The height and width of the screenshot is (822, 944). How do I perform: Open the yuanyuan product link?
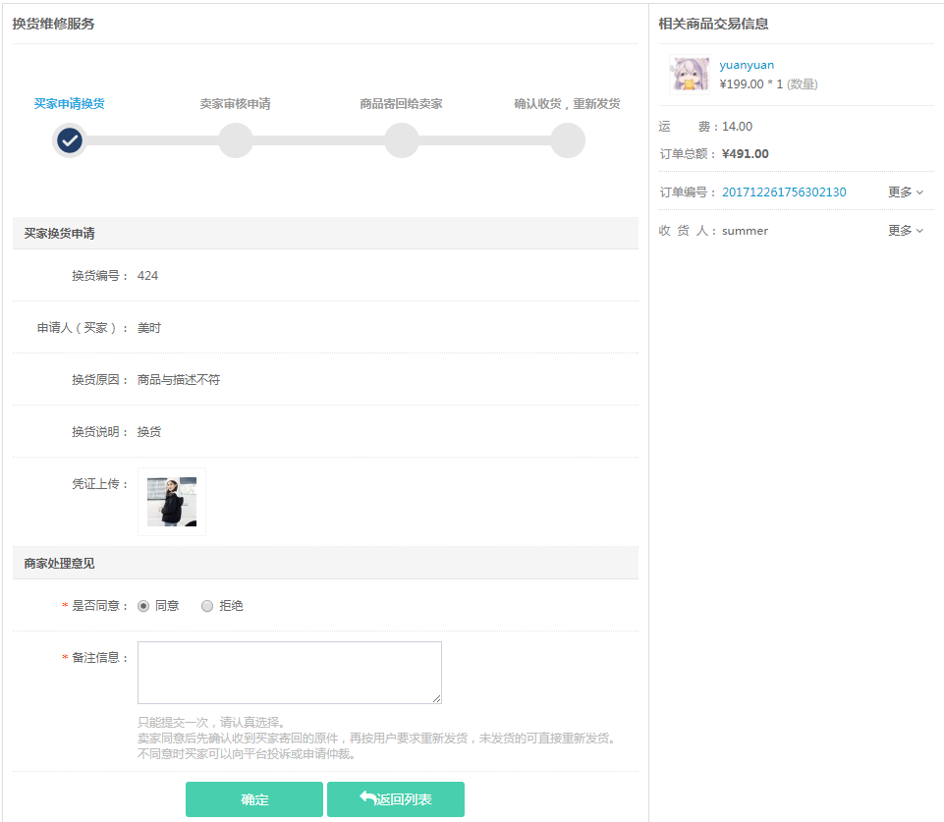coord(745,64)
